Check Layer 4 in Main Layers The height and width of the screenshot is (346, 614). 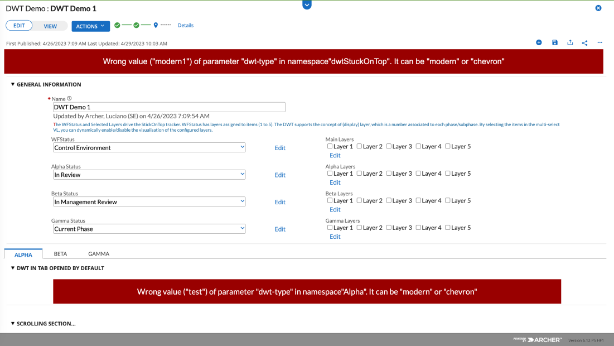[x=418, y=146]
